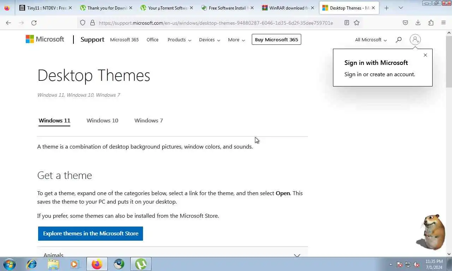Click the scrollbar up arrow

449,33
